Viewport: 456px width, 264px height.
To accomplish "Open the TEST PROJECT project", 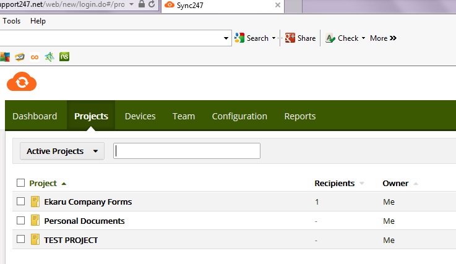I will pos(71,240).
